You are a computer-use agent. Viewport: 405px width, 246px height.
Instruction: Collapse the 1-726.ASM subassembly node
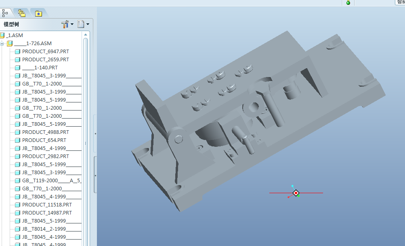coord(2,44)
